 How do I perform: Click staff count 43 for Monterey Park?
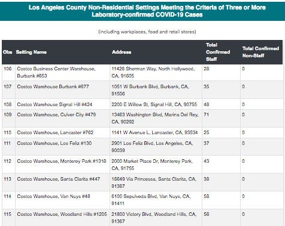[x=207, y=161]
